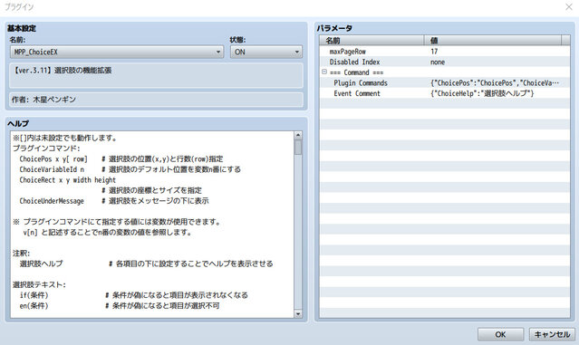Click the author field 木星ペンギン

coord(156,100)
